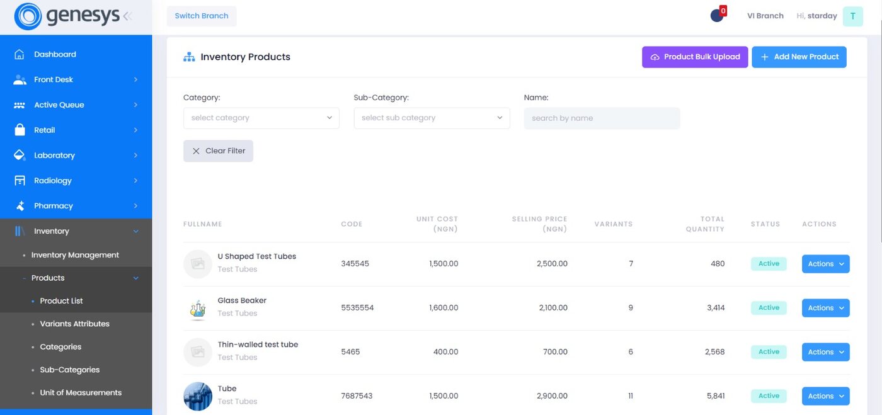This screenshot has width=882, height=415.
Task: Click the Glass Beaker product image
Action: [198, 308]
